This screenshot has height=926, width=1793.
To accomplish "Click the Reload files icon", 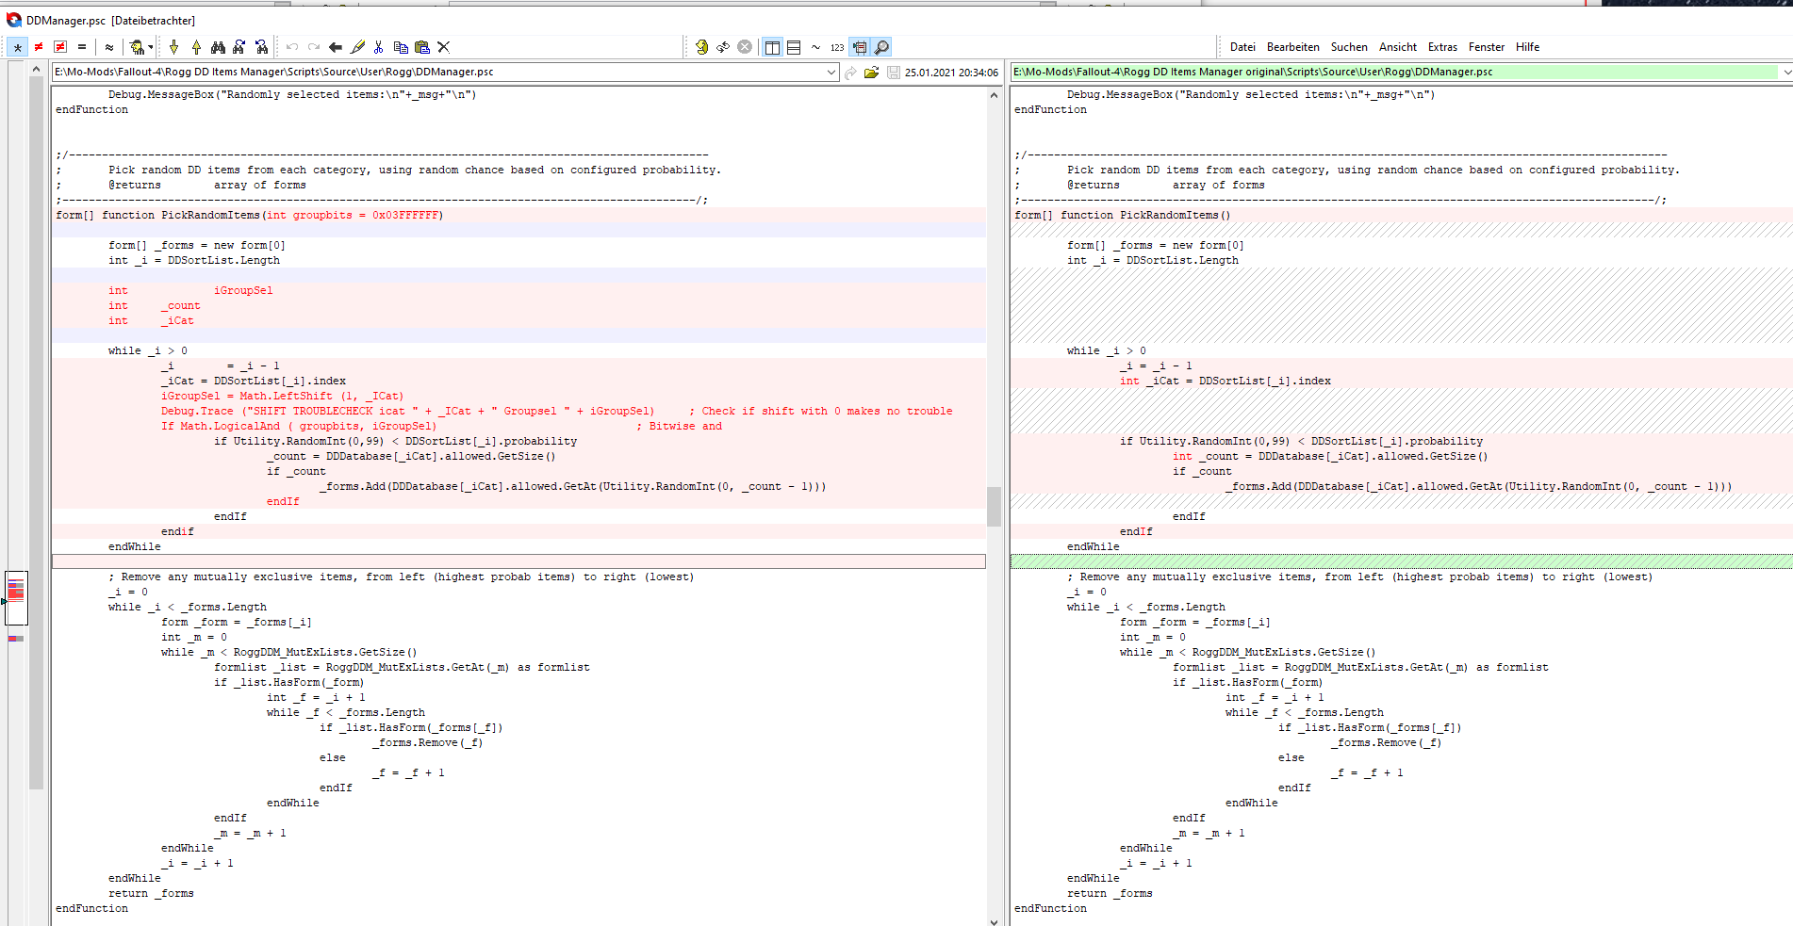I will pos(723,47).
